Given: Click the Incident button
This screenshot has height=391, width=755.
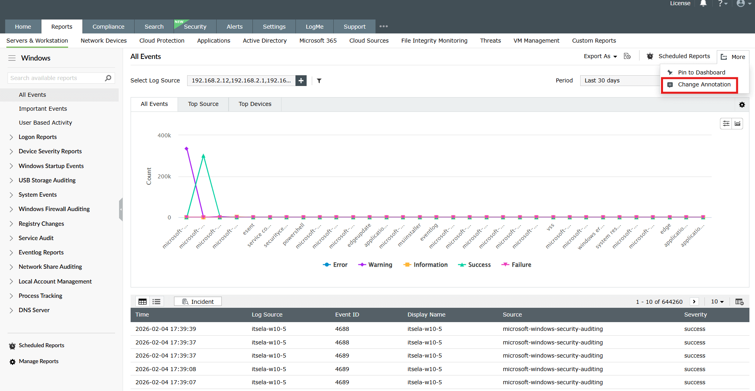Looking at the screenshot, I should tap(198, 302).
